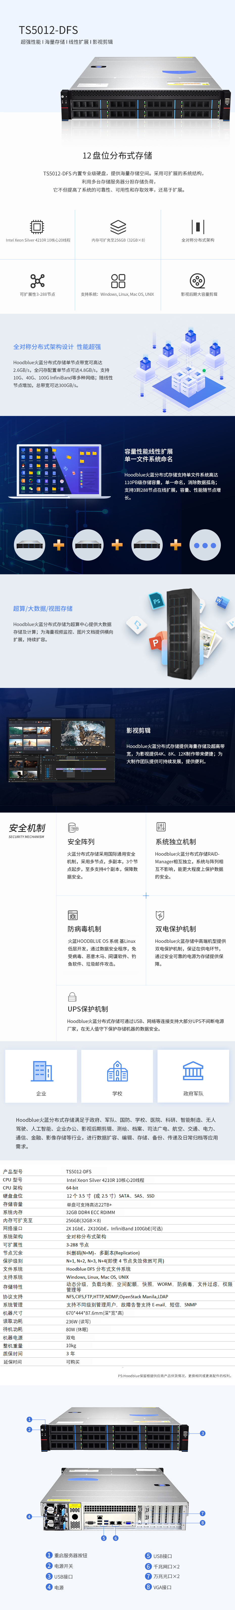Click the icon above 系统独立机制
The image size is (235, 1610).
[x=161, y=827]
